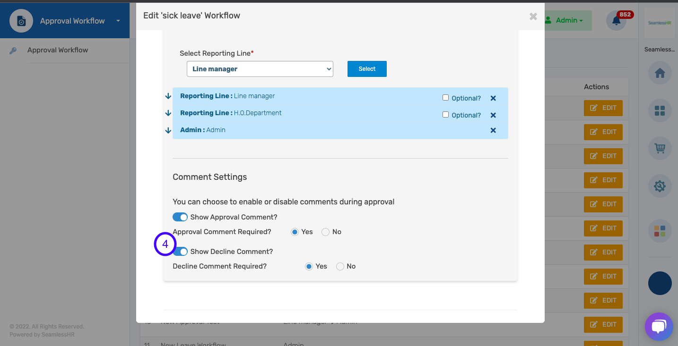
Task: Open the chat support bubble icon
Action: point(659,326)
